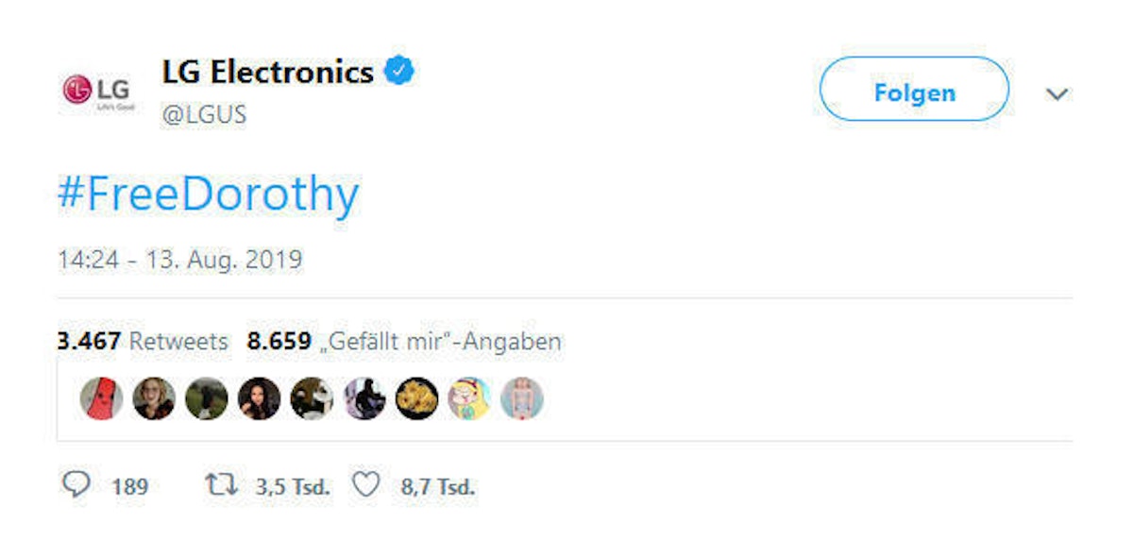Show the 3.467 Retweets list
This screenshot has height=540, width=1133.
[x=144, y=342]
